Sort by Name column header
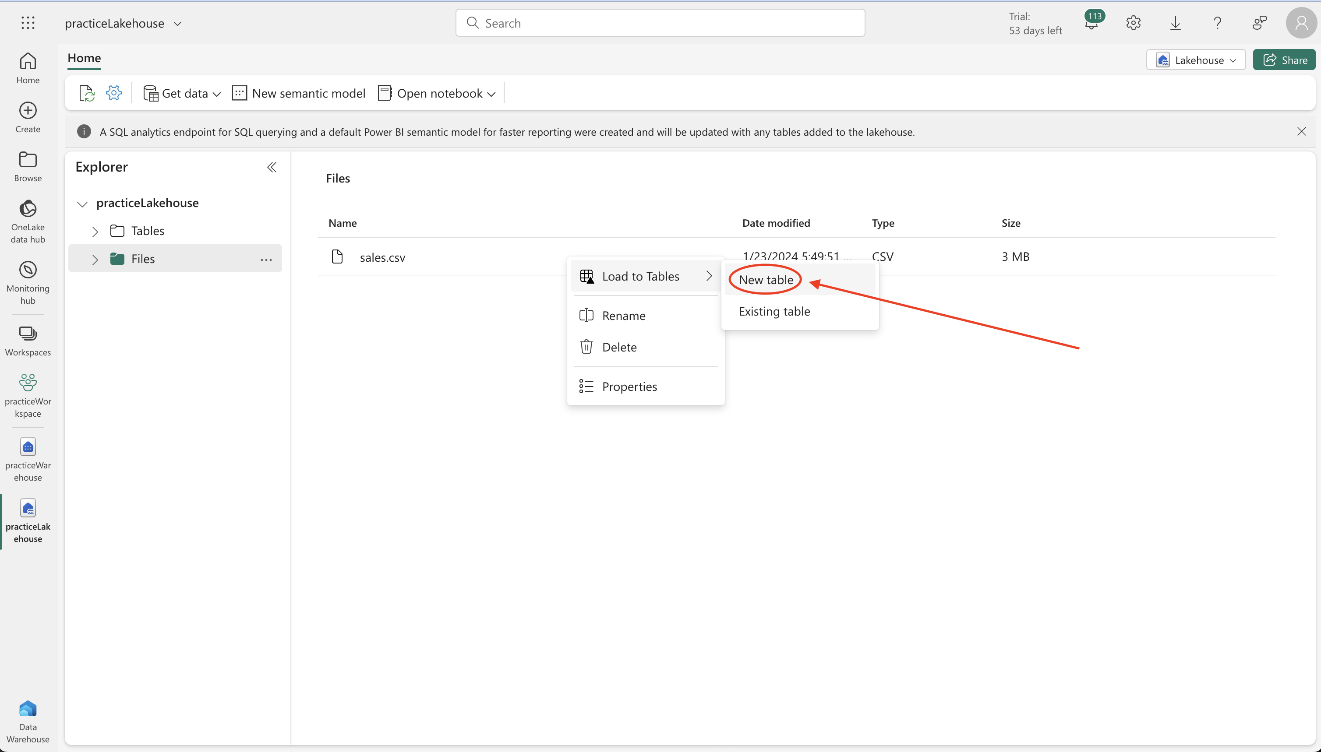The image size is (1321, 752). (x=343, y=223)
